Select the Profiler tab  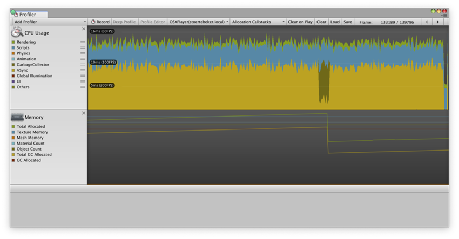click(31, 15)
